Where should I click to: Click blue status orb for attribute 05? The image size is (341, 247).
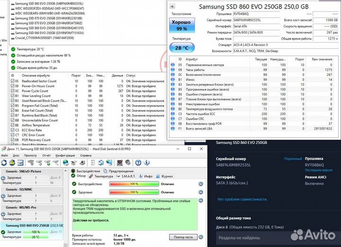click(173, 65)
